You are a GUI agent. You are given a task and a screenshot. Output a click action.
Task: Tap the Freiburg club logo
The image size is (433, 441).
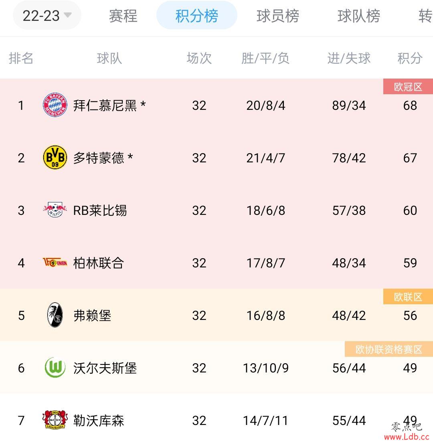pos(55,315)
